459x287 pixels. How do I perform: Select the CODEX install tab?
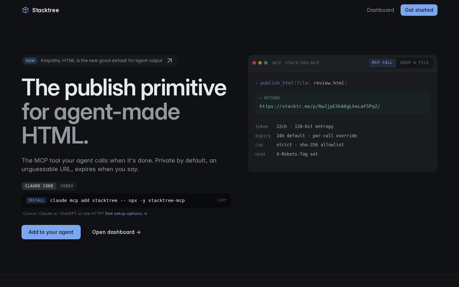tap(67, 186)
